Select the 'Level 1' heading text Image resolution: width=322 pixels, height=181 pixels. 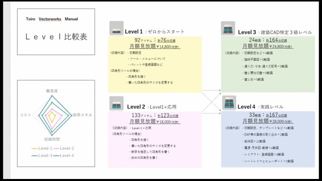tap(134, 32)
